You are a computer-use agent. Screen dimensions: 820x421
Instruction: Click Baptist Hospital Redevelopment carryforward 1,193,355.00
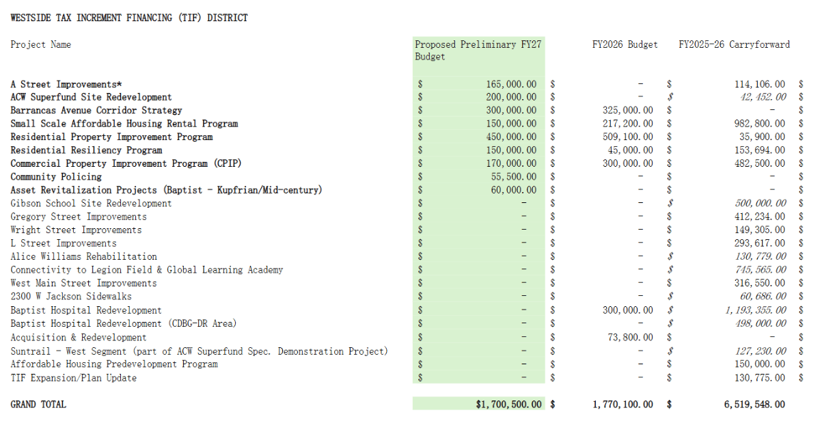pos(755,310)
